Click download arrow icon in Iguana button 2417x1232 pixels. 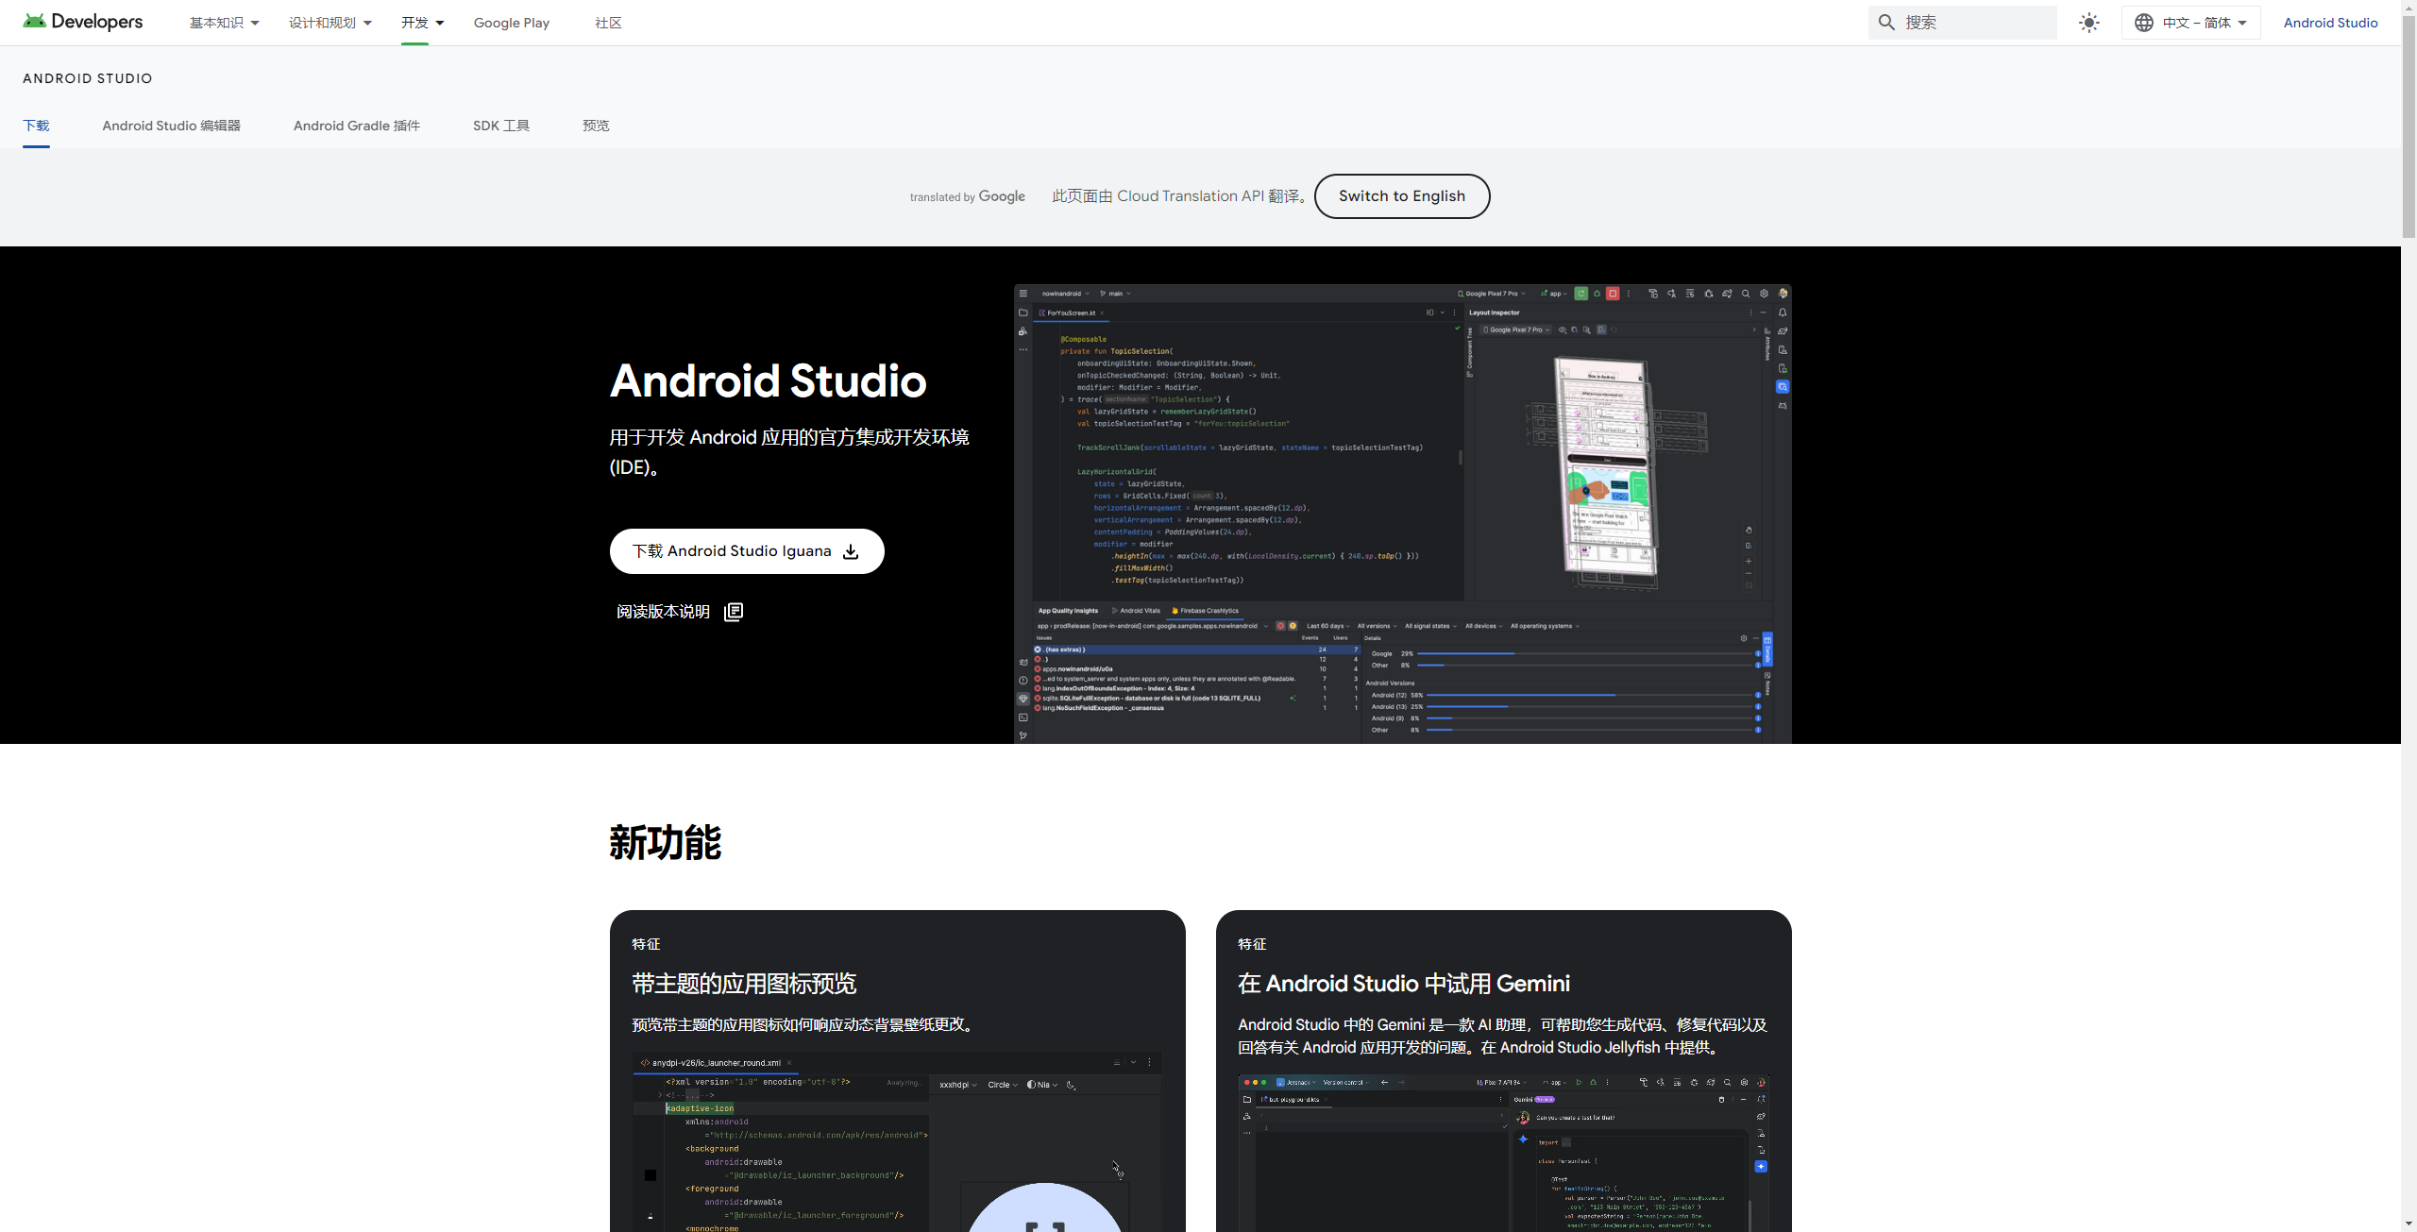(851, 551)
